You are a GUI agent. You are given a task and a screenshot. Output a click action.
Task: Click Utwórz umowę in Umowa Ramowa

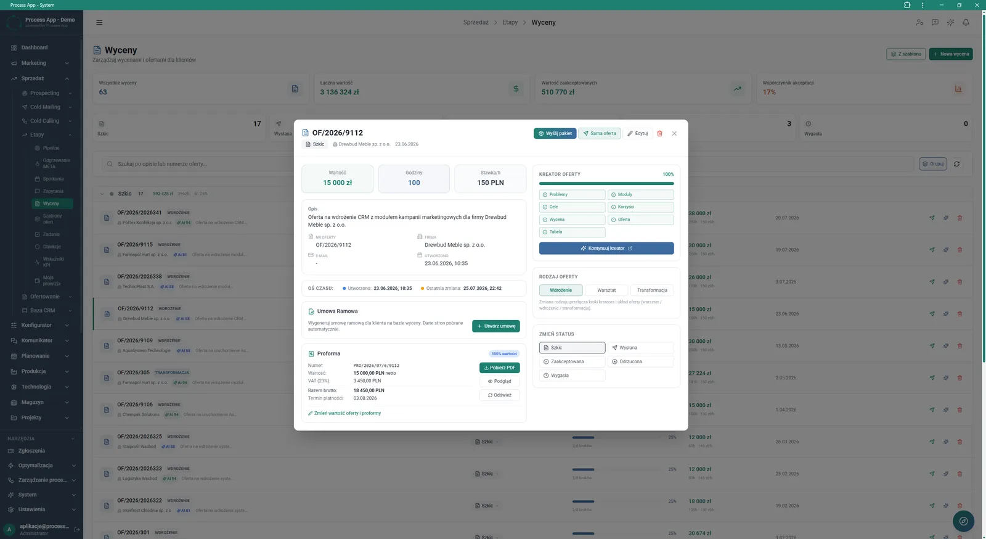(496, 326)
